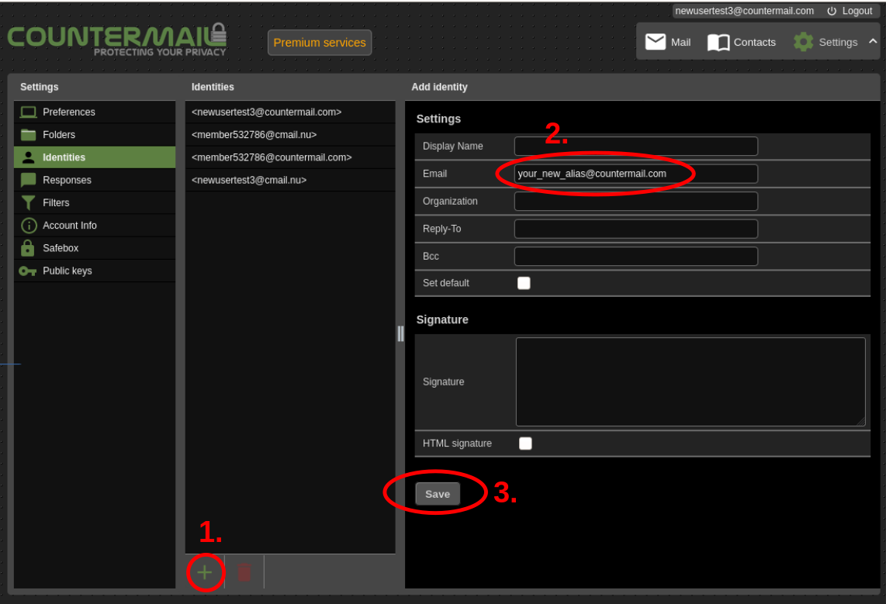This screenshot has height=604, width=886.
Task: Open the Filters settings section
Action: coord(95,202)
